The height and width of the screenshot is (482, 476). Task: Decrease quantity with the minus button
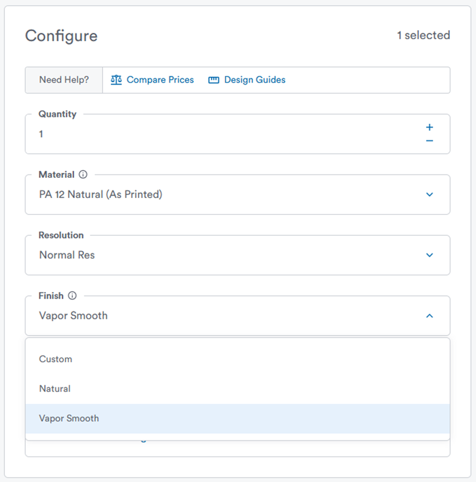tap(430, 141)
